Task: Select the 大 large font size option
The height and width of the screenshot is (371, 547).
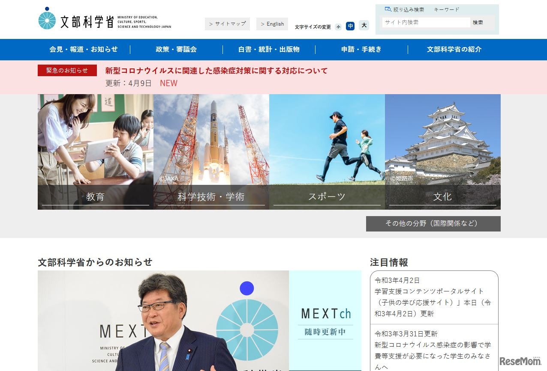Action: point(363,26)
